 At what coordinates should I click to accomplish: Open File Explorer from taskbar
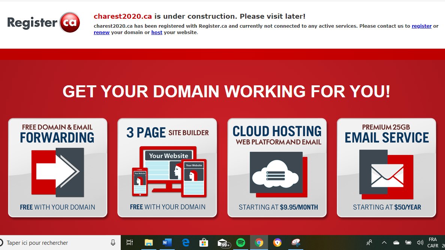(148, 243)
